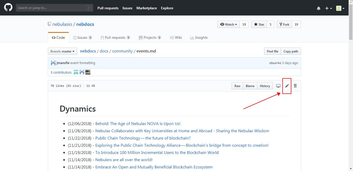Image resolution: width=353 pixels, height=171 pixels.
Task: Switch to the Projects tab
Action: 150,37
